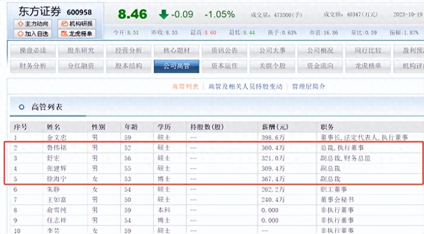The width and height of the screenshot is (424, 234).
Task: Click the icon on 龙虎榜单 header button
Action: [64, 34]
